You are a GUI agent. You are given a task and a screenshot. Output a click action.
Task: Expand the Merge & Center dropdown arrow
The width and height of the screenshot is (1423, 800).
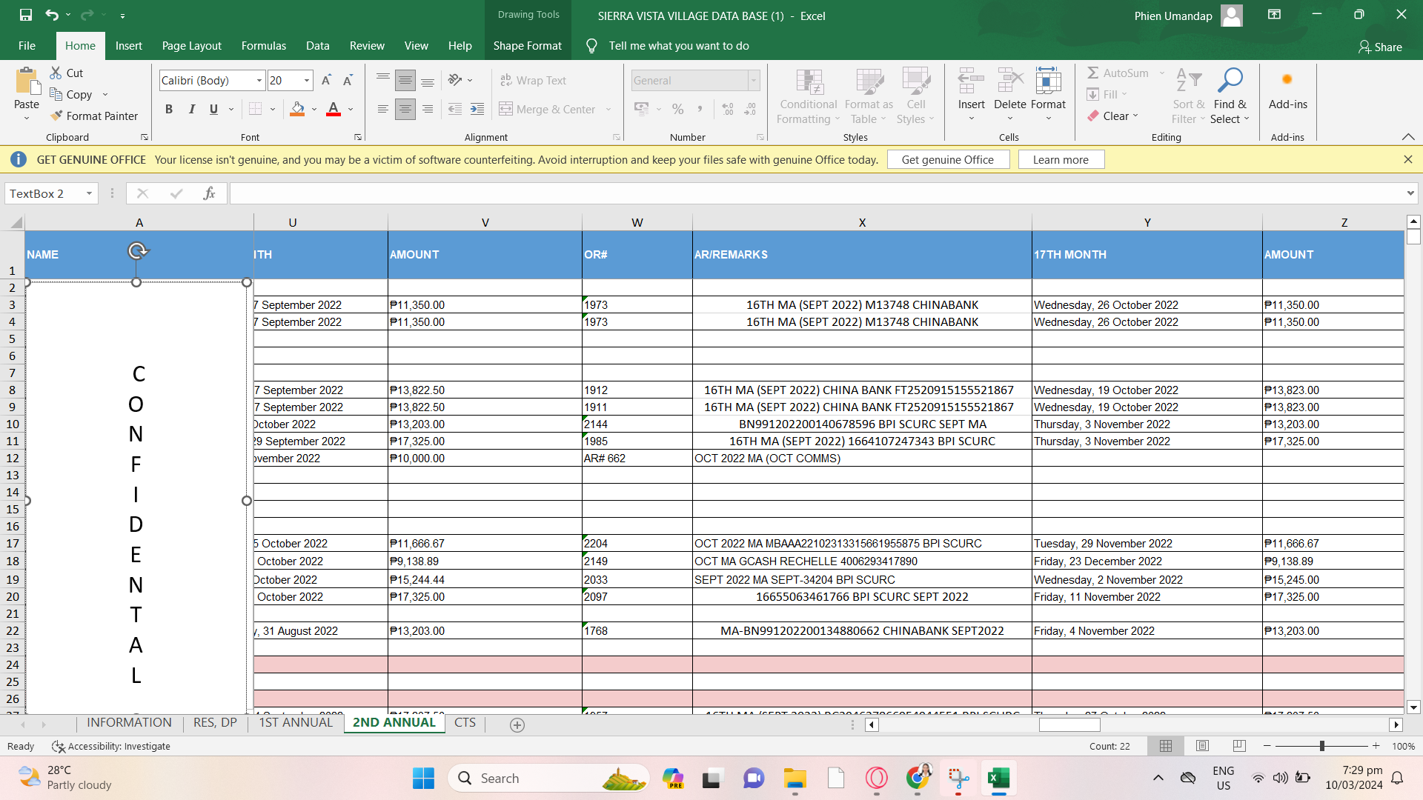(x=608, y=109)
